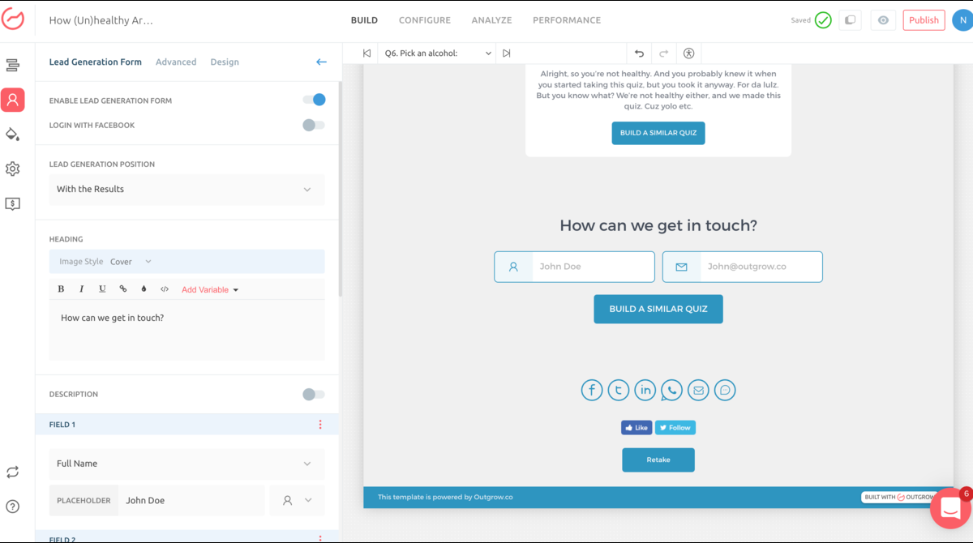
Task: Open the Advanced tab in the panel
Action: point(176,62)
